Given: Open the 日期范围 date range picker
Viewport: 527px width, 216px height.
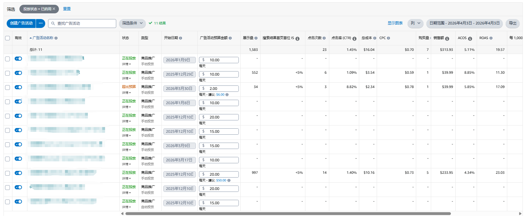Looking at the screenshot, I should click(464, 23).
